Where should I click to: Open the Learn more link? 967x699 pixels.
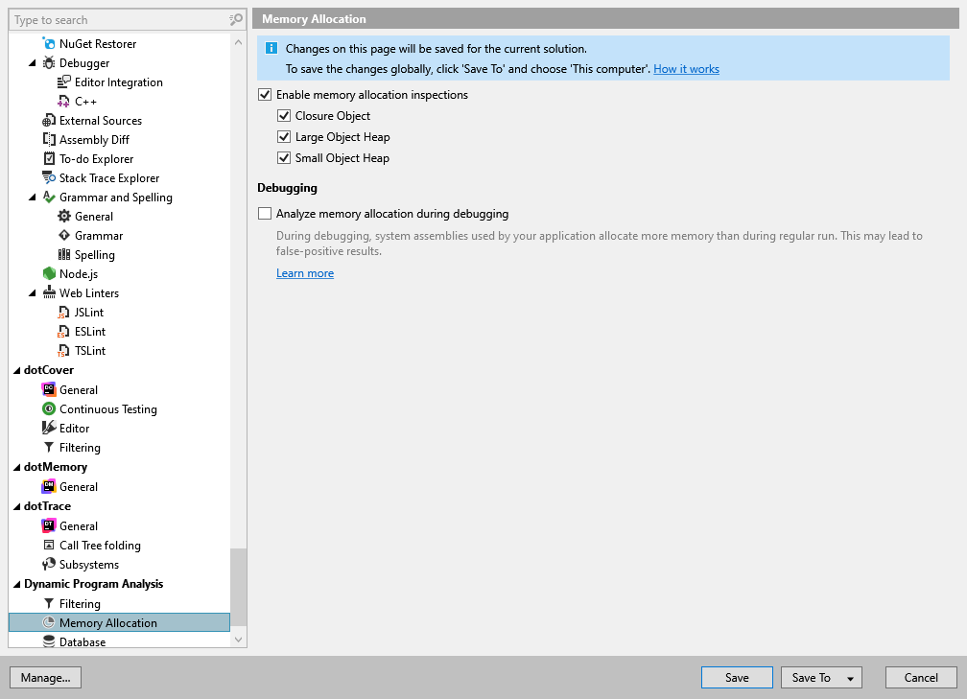pyautogui.click(x=305, y=273)
